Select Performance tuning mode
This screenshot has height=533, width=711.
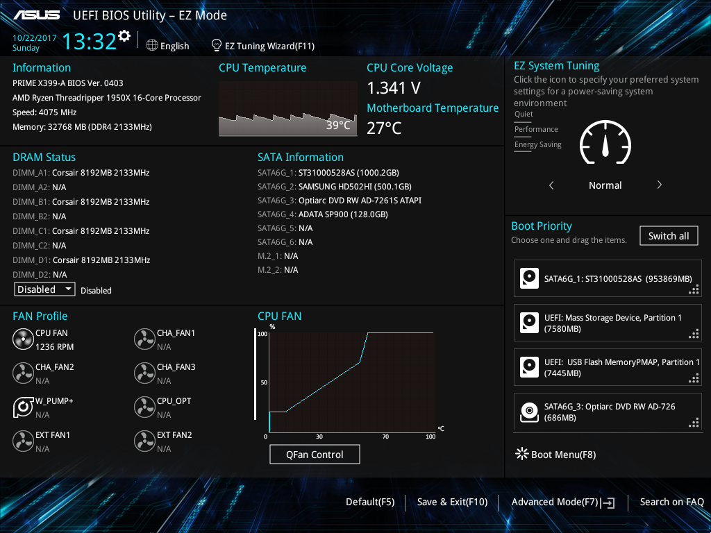tap(536, 130)
